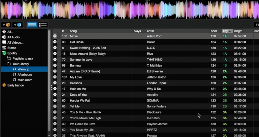Collapse the Your Library folder
259x137 pixels.
(x=9, y=64)
